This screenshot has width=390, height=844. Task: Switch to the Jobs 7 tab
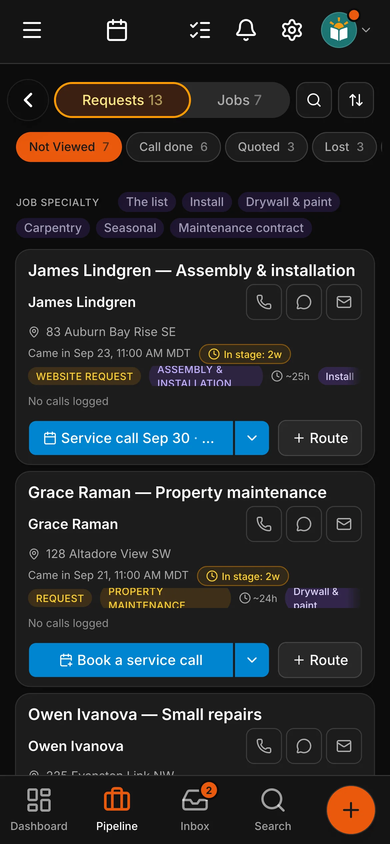239,100
